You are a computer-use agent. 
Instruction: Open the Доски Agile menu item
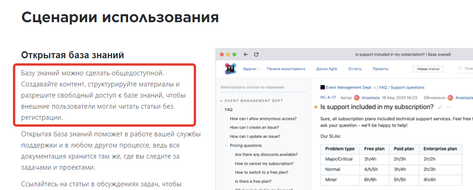point(326,69)
